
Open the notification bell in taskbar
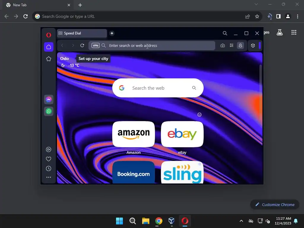click(x=296, y=221)
